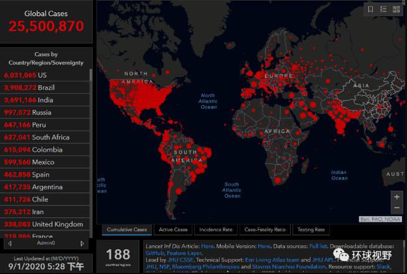Switch to the Cumulative Cases tab

pyautogui.click(x=127, y=230)
